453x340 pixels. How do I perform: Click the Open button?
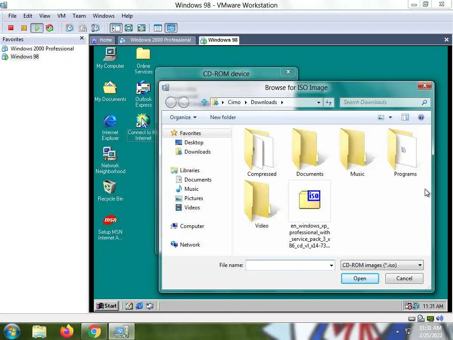360,278
